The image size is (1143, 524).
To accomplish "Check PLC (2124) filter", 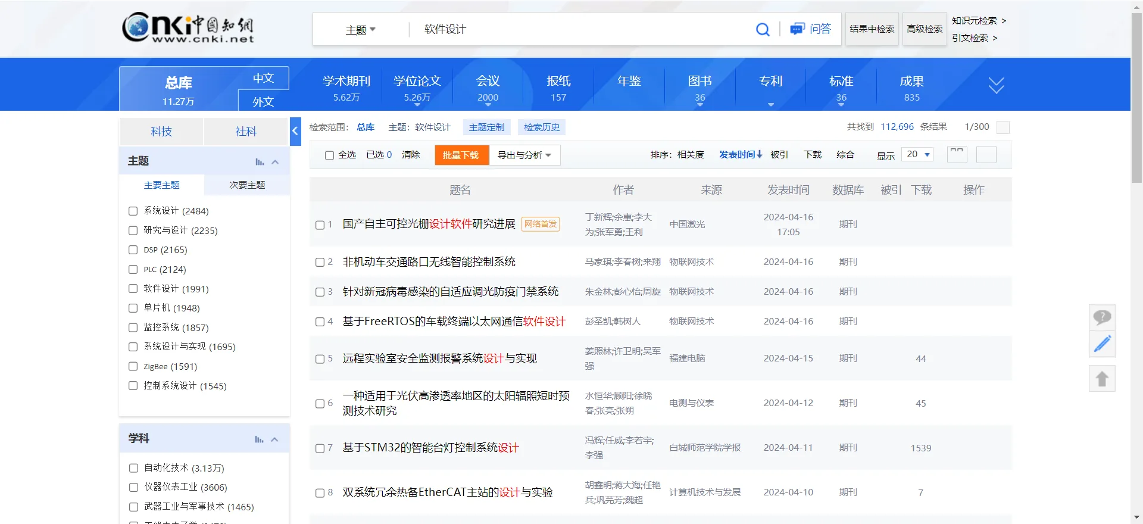I will pyautogui.click(x=133, y=270).
